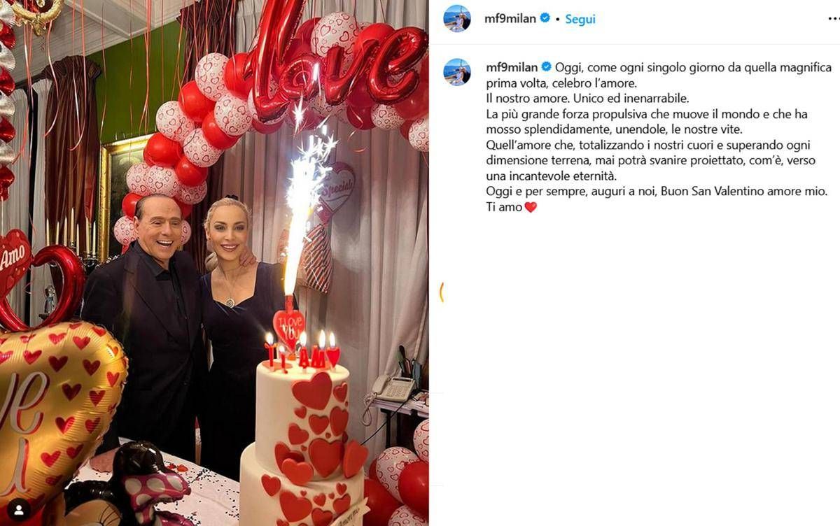Click the verified badge in post header
The height and width of the screenshot is (526, 840).
tap(545, 18)
